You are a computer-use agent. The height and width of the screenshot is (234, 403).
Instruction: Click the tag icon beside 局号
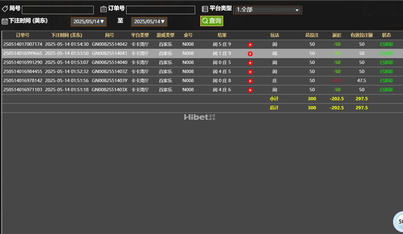point(5,9)
